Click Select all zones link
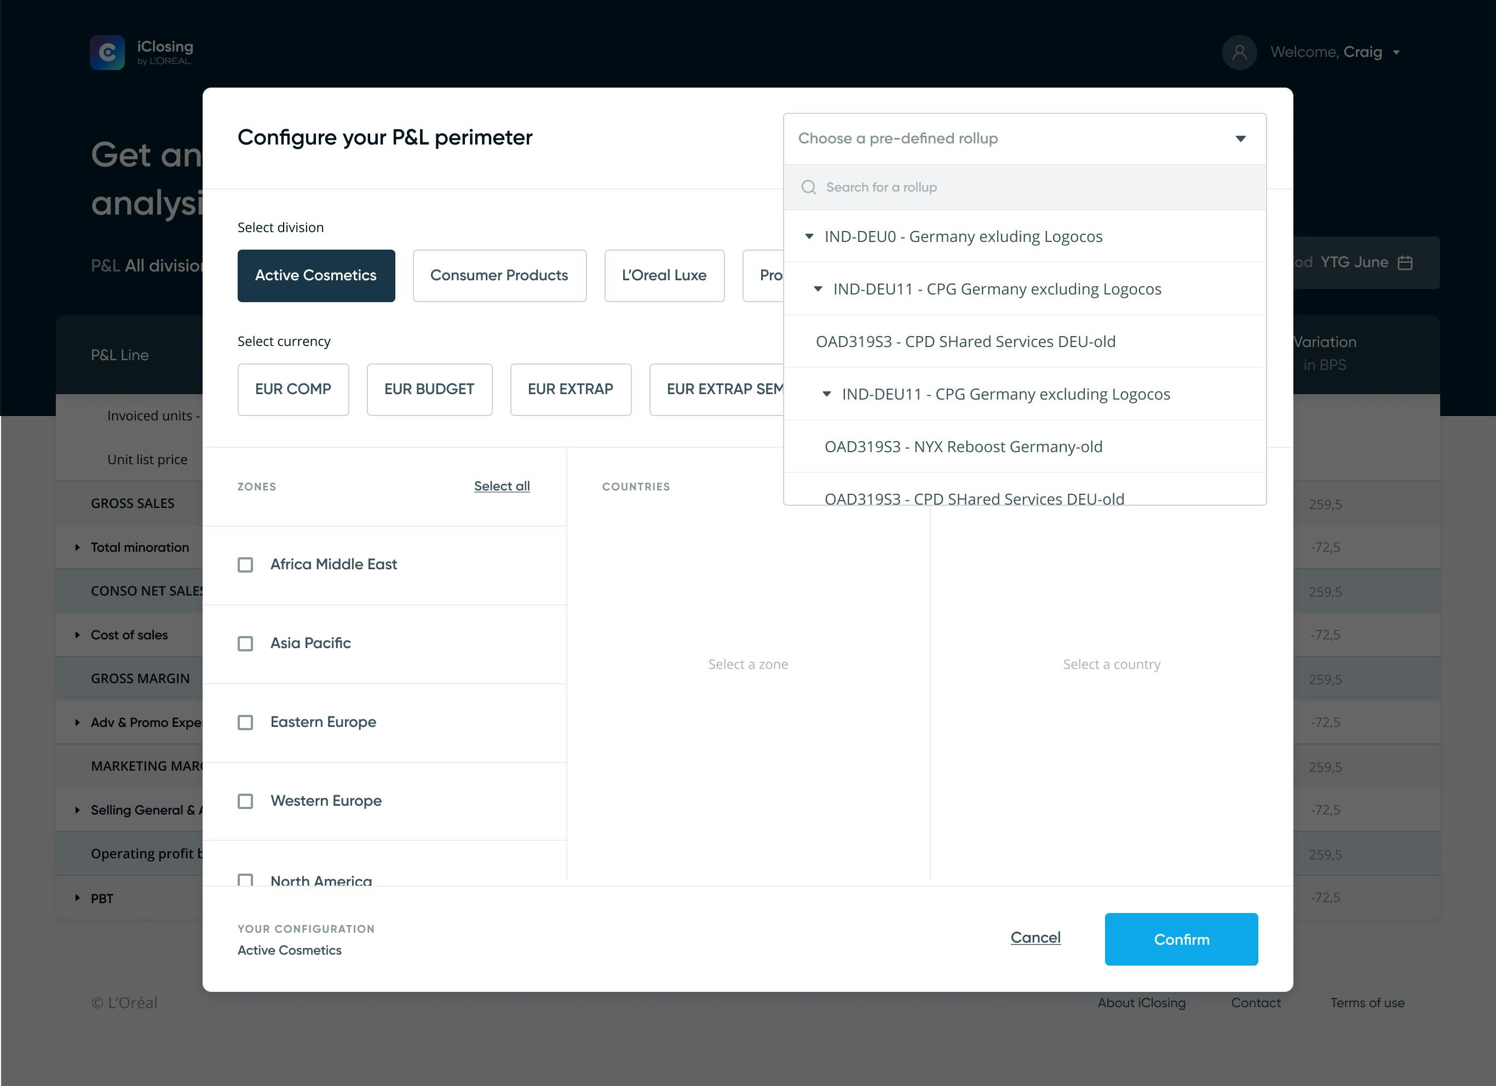 502,486
